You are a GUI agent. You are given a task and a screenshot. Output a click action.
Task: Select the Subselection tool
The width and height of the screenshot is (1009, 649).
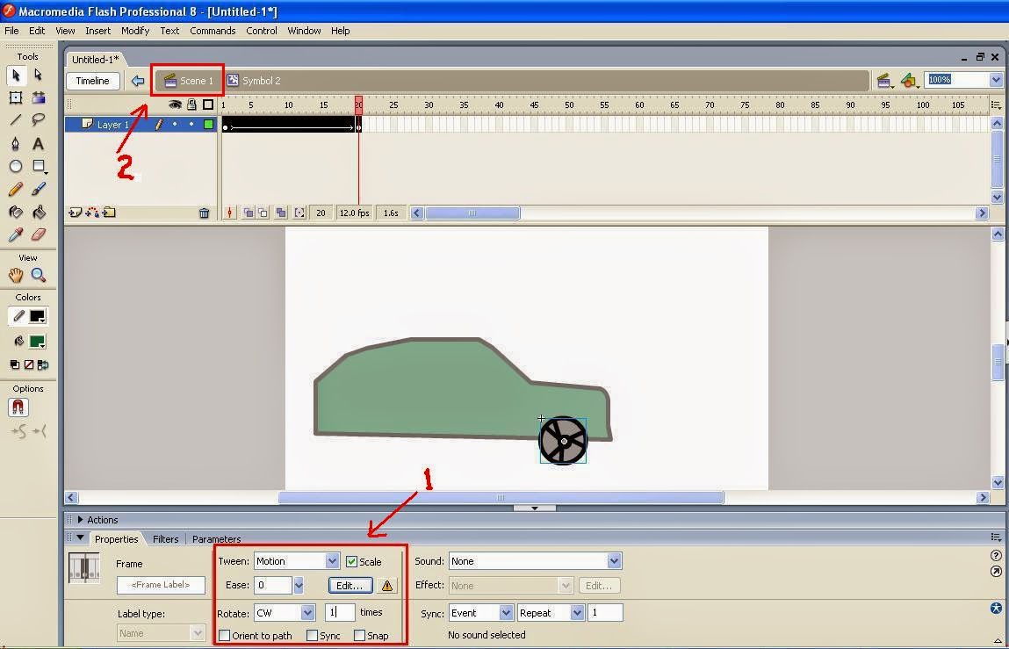tap(39, 76)
